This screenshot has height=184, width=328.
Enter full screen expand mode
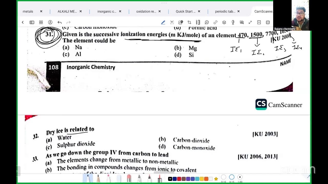pyautogui.click(x=250, y=22)
